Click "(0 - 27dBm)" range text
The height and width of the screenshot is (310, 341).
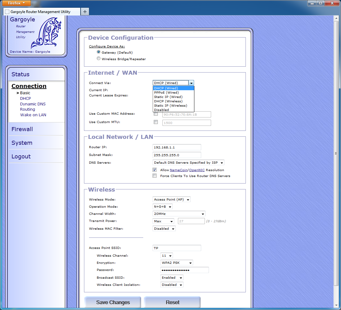click(216, 221)
